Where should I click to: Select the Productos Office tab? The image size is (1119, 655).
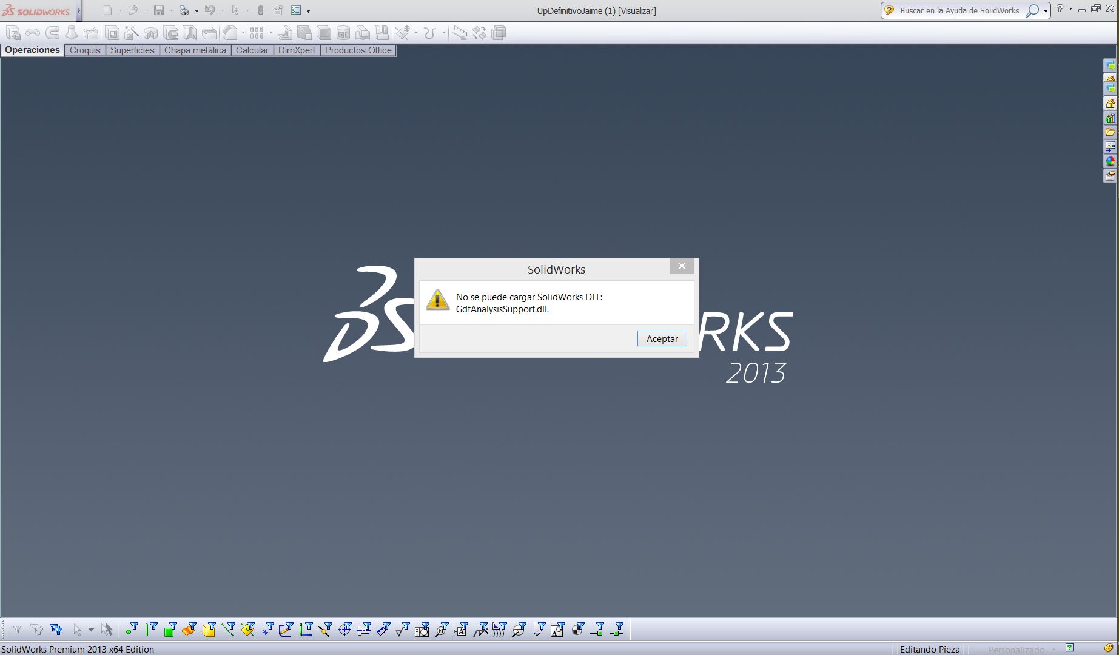pos(358,50)
